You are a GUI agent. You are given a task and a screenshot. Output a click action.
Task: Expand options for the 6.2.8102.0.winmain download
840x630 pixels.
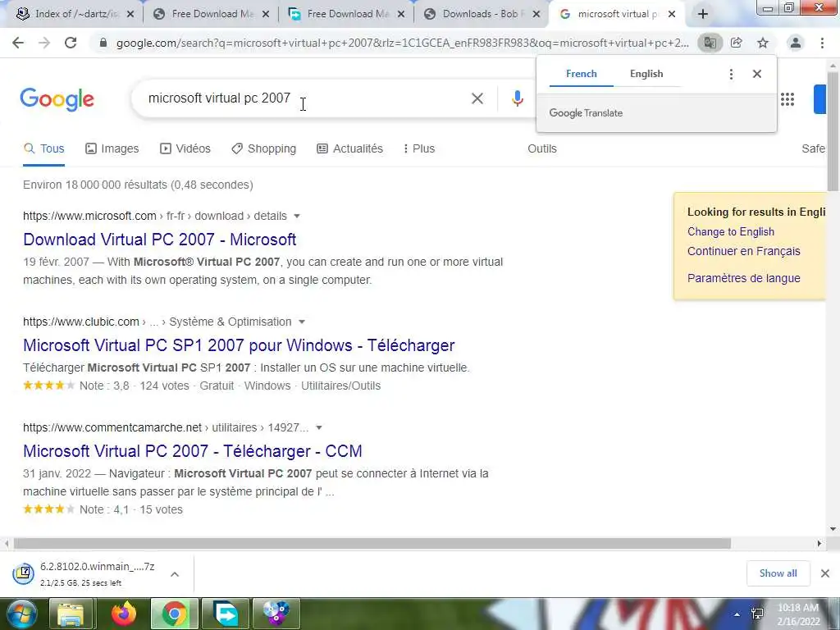[175, 574]
